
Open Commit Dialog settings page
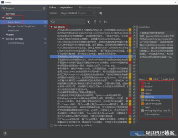tap(16, 43)
